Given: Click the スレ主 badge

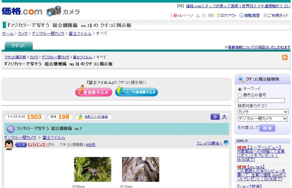Looking at the screenshot, I should tap(21, 145).
